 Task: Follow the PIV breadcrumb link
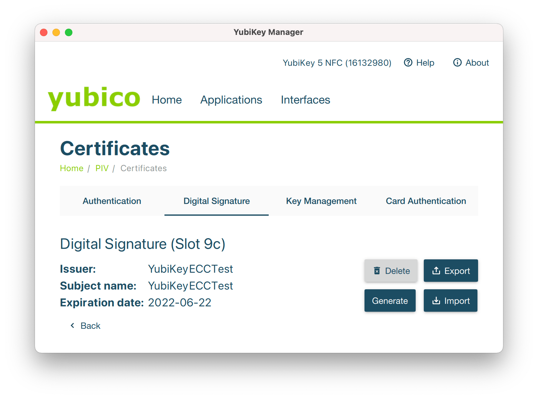coord(102,168)
